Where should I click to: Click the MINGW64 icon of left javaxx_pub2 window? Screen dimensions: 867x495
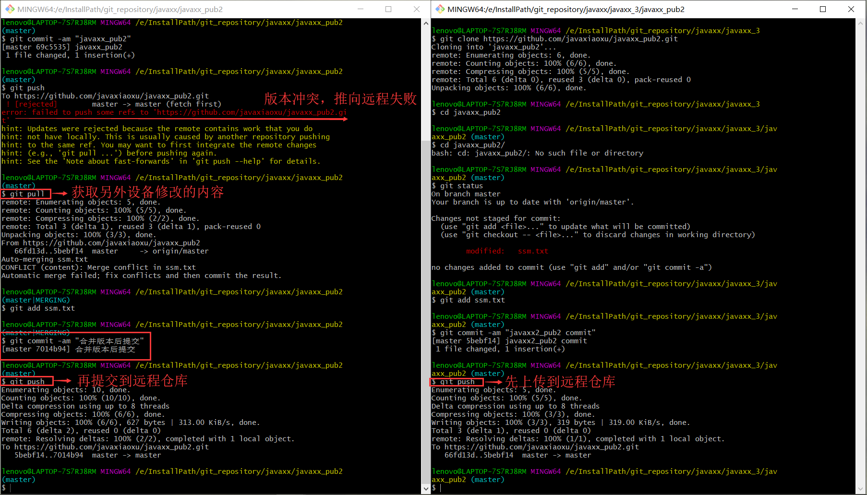tap(10, 9)
